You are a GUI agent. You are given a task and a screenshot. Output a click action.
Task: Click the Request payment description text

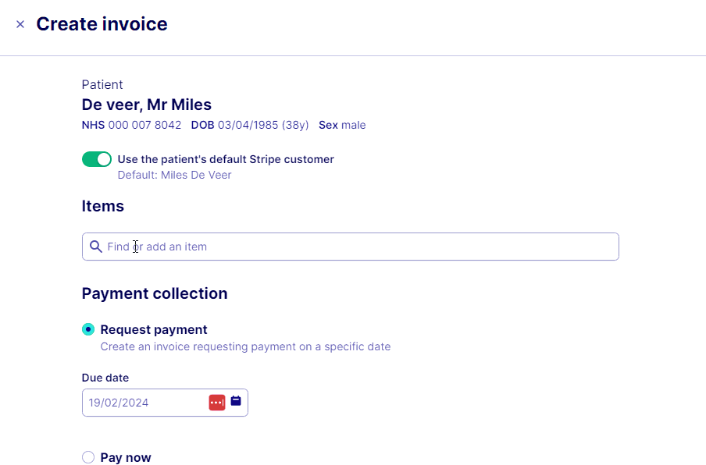pyautogui.click(x=245, y=346)
